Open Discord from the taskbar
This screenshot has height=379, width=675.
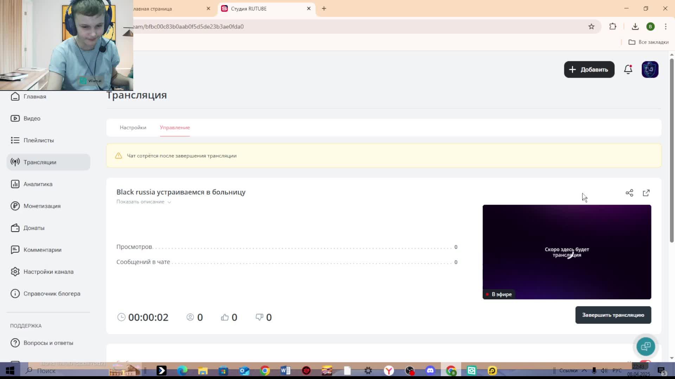pyautogui.click(x=430, y=371)
